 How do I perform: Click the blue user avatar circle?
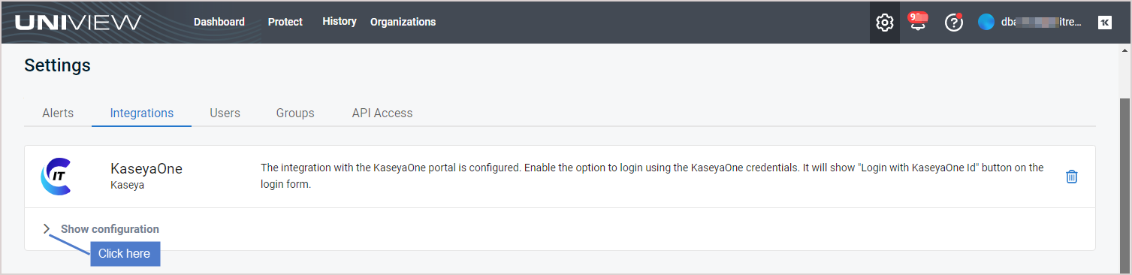coord(986,23)
